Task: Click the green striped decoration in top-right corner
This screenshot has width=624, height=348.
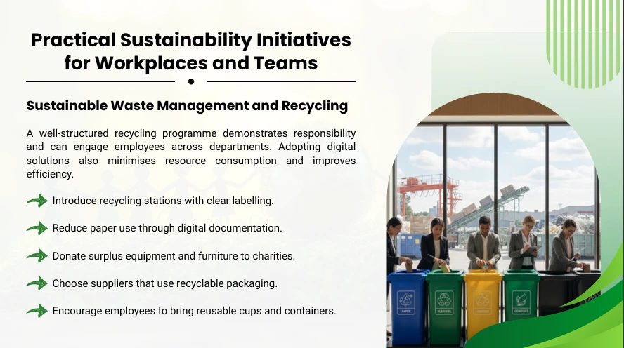Action: [585, 41]
